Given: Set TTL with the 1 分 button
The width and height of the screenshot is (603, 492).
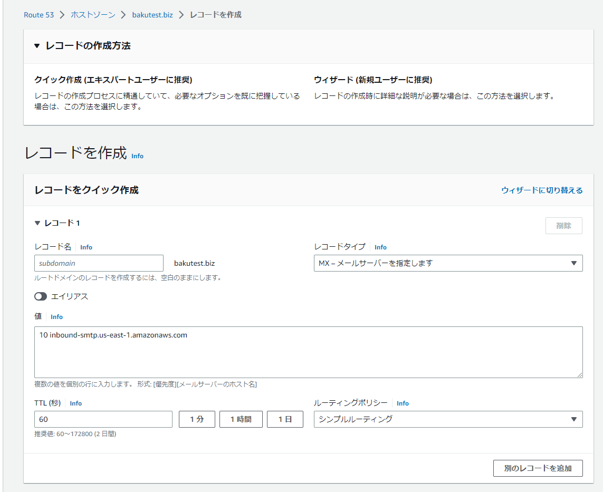Looking at the screenshot, I should click(197, 419).
